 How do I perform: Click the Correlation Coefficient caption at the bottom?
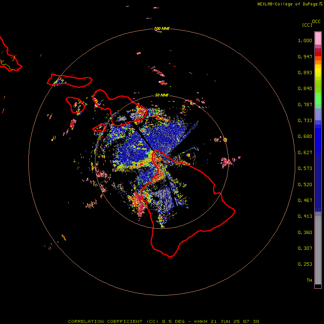coord(163,321)
